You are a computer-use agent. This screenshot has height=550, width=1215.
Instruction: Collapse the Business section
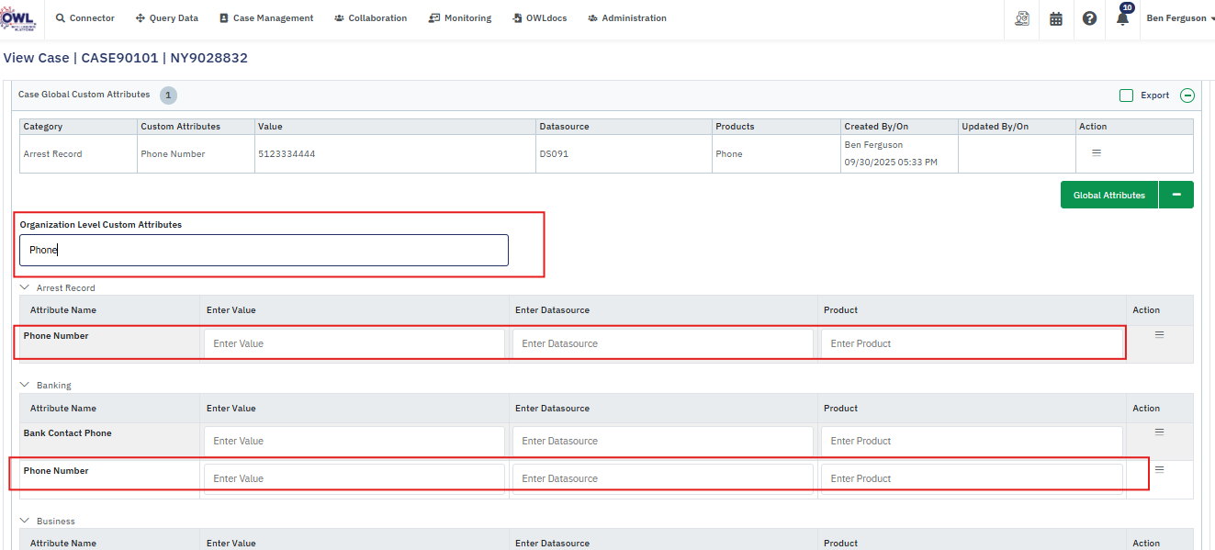click(x=25, y=521)
